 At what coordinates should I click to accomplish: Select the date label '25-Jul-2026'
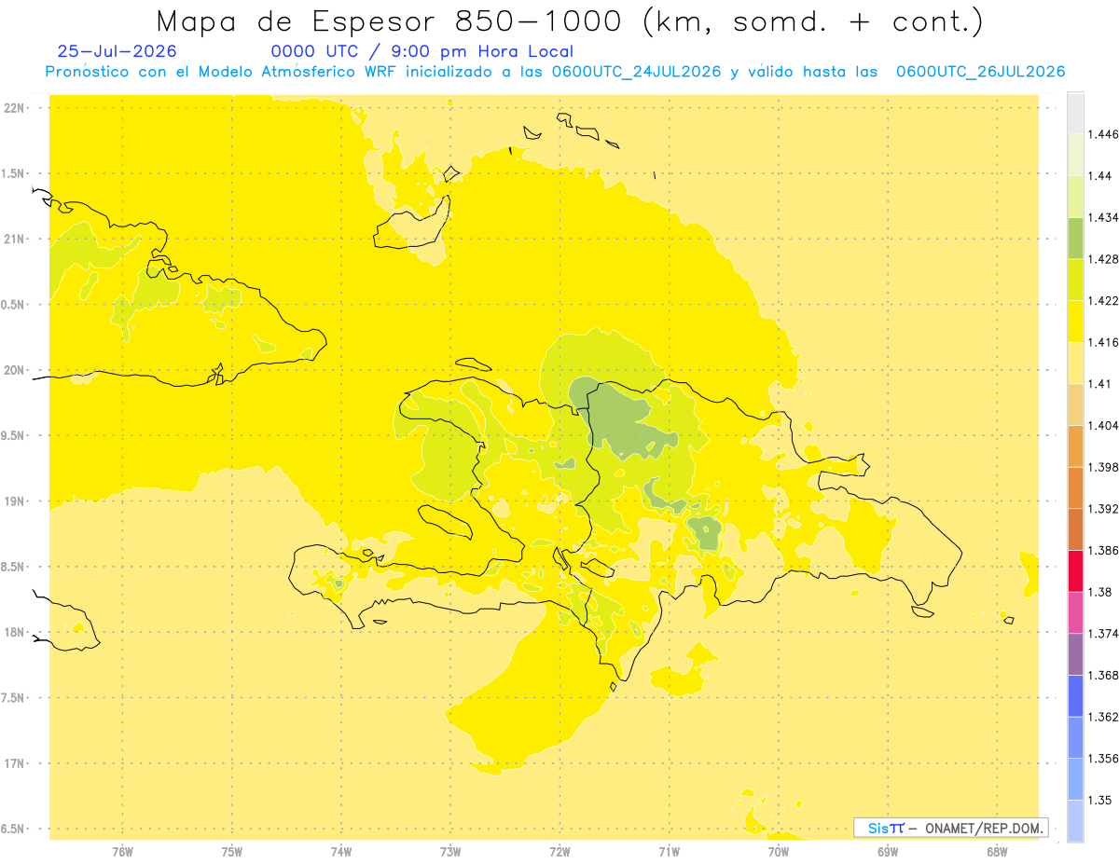[117, 51]
